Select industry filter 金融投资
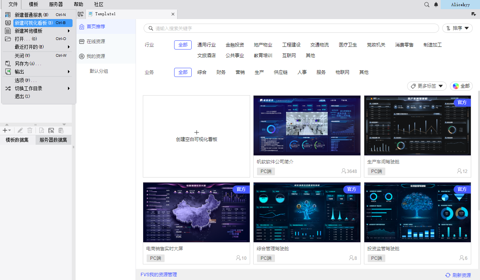This screenshot has height=280, width=480. (235, 45)
